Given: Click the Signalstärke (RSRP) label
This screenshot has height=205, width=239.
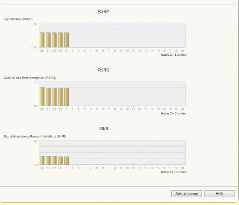Looking at the screenshot, I should (x=18, y=19).
